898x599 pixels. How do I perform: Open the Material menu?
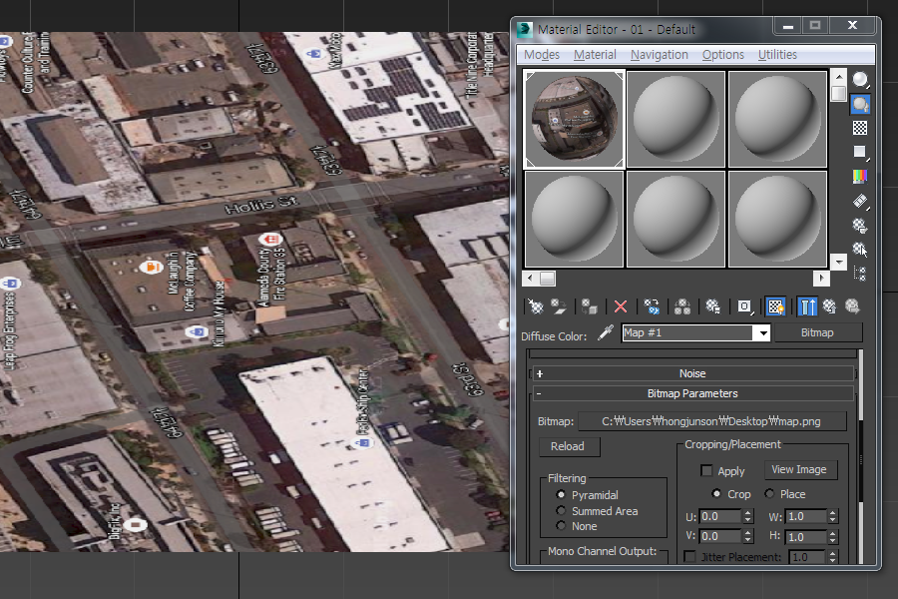click(x=595, y=55)
